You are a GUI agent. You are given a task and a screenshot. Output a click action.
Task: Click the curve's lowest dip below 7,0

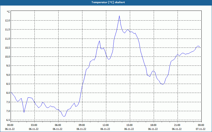pos(64,116)
